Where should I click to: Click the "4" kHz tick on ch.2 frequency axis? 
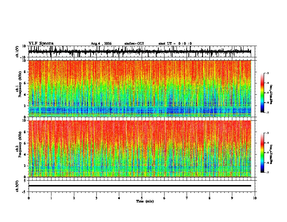coord(25,155)
